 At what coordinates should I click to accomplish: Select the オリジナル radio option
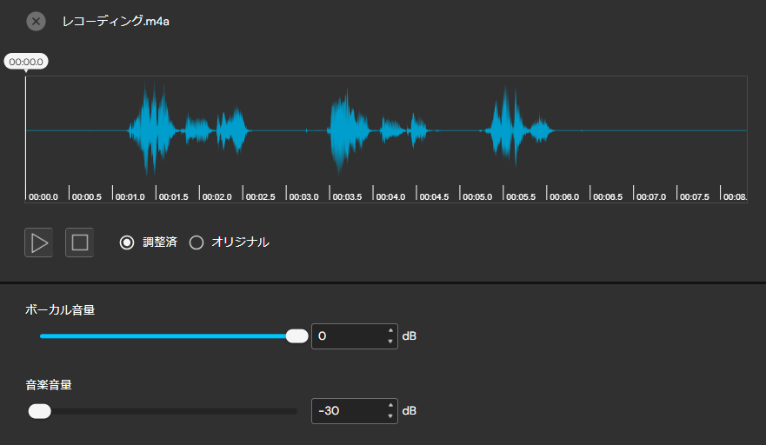click(x=230, y=242)
